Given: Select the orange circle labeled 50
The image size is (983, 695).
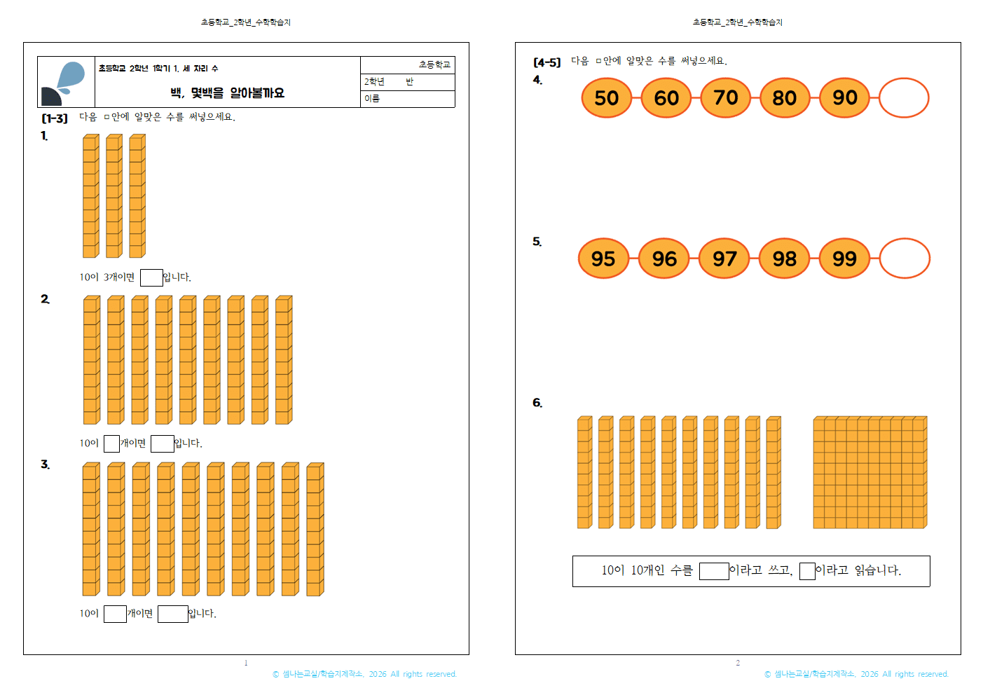Looking at the screenshot, I should 606,98.
